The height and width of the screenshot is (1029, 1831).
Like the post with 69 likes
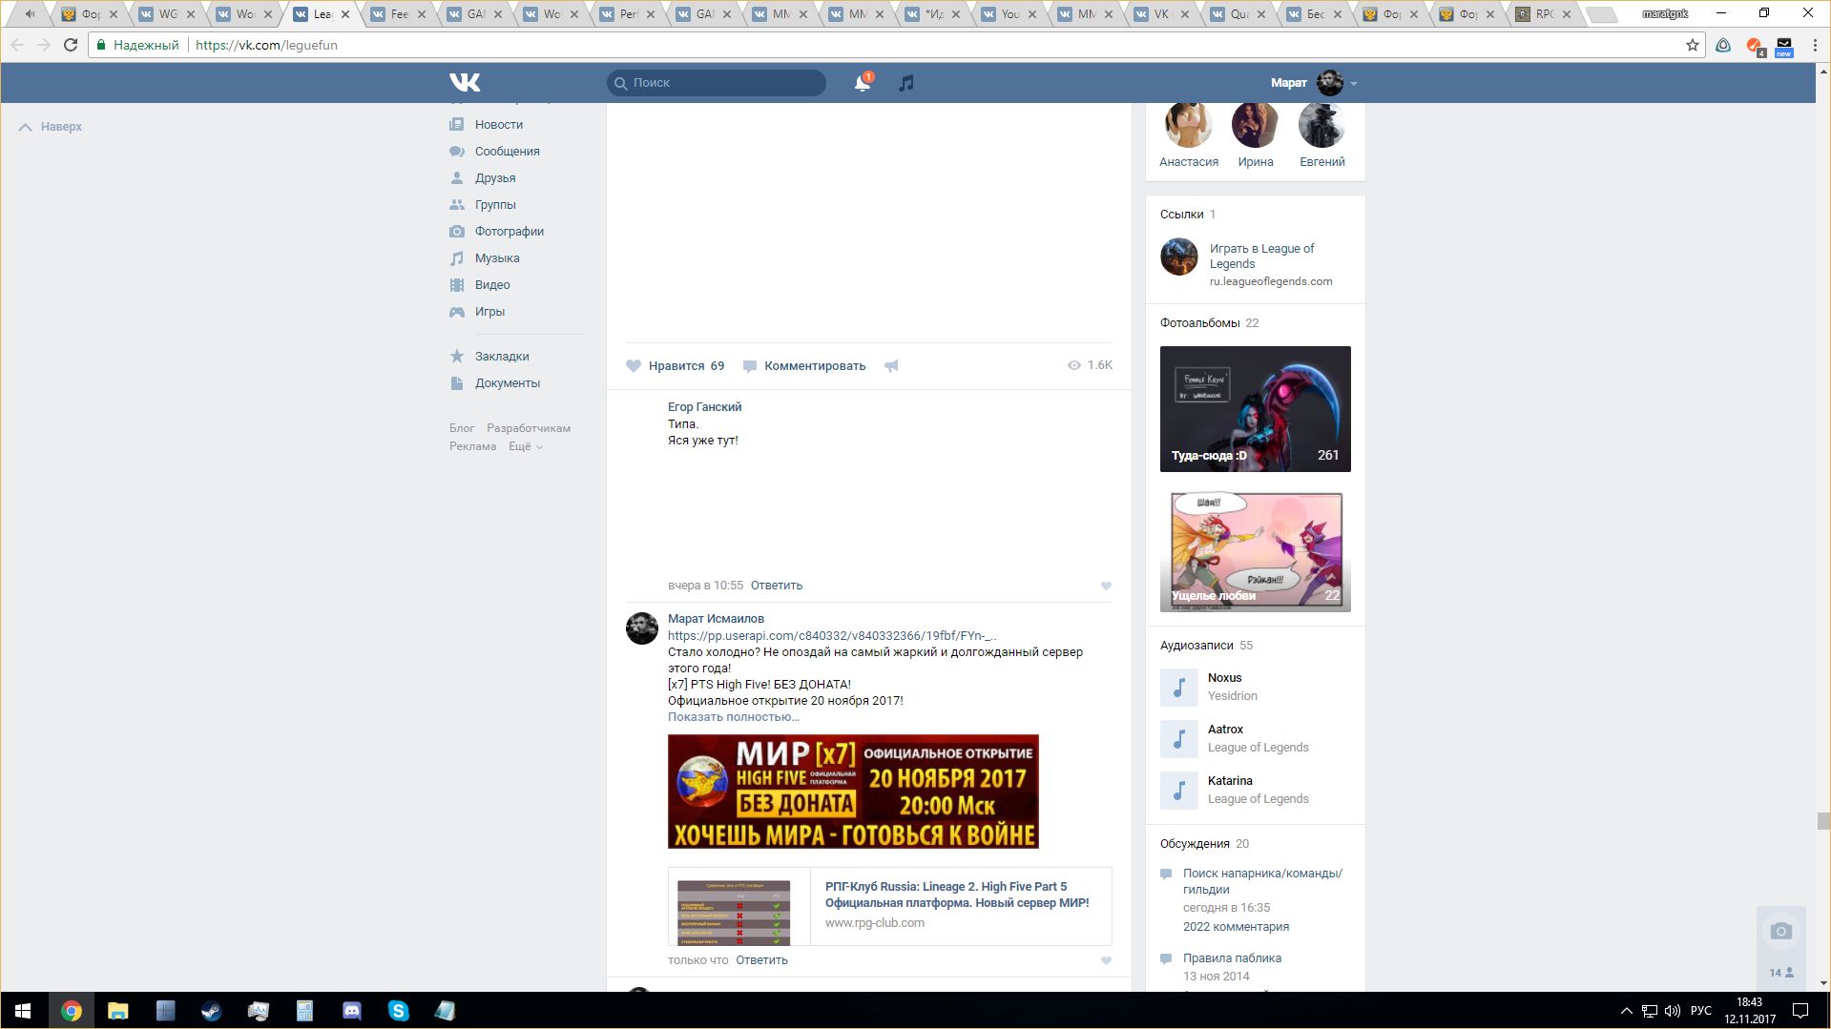tap(676, 366)
